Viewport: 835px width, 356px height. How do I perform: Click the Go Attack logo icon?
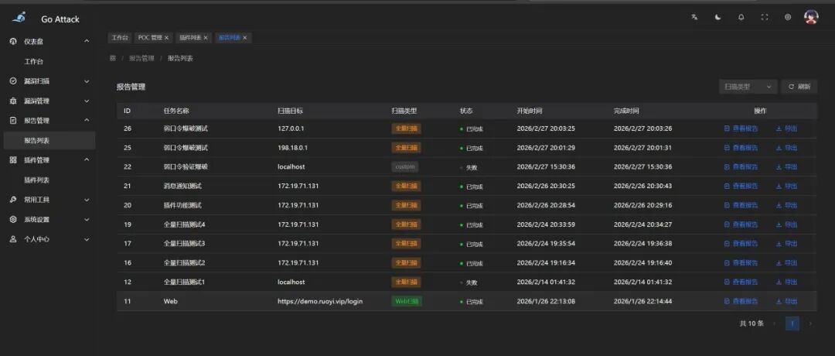(18, 18)
